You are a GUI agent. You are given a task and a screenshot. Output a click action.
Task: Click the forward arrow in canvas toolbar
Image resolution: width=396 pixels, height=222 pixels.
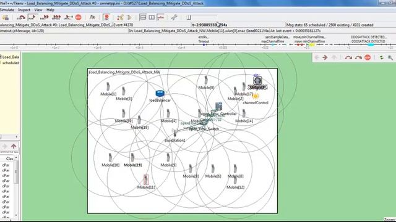click(325, 57)
